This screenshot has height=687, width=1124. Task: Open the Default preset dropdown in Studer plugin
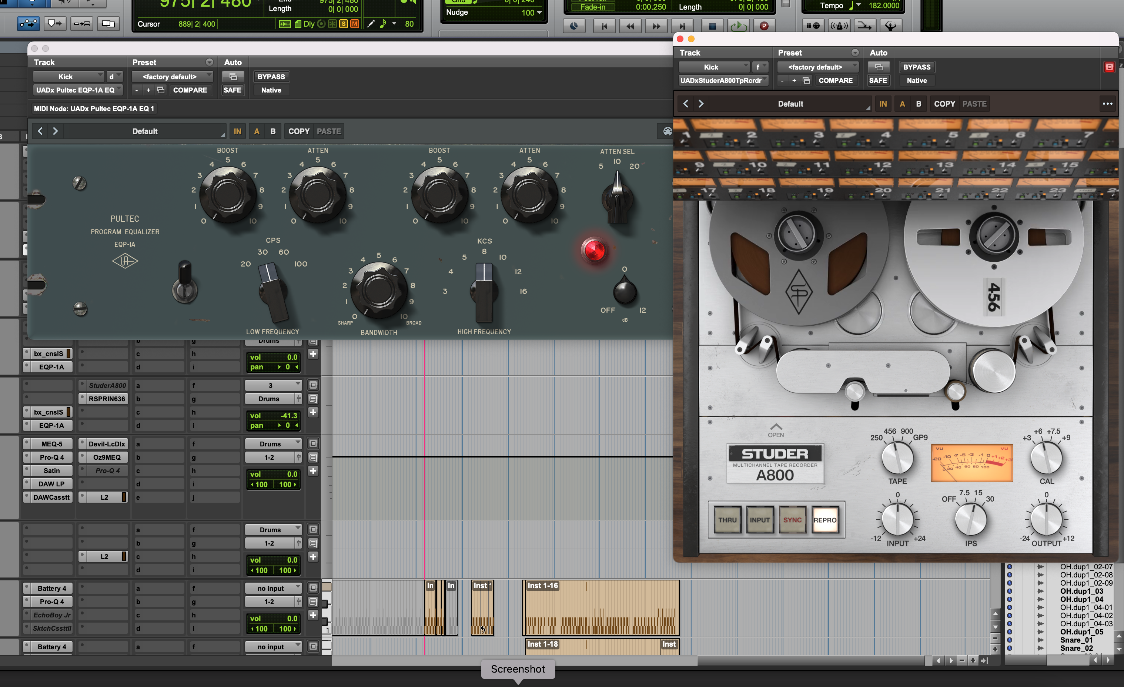[790, 104]
